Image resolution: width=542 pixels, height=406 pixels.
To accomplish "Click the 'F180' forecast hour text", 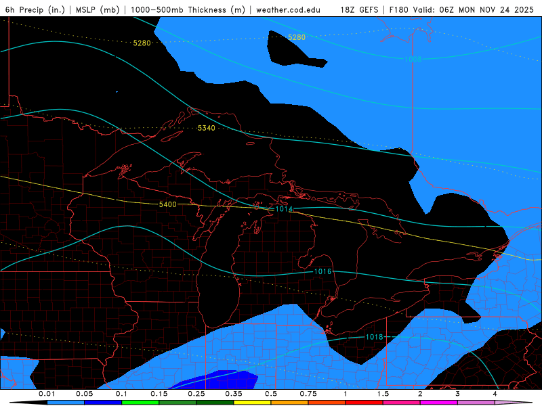I will [x=399, y=10].
